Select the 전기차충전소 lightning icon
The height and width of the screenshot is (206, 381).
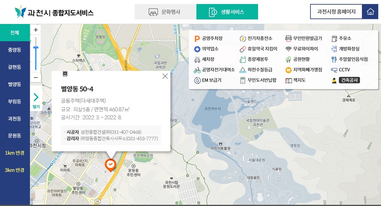242,38
